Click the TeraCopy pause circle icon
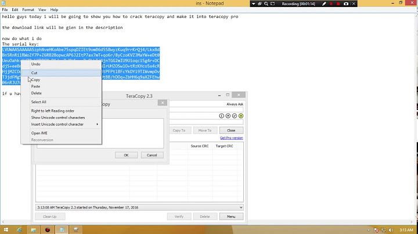This screenshot has width=418, height=234. pyautogui.click(x=228, y=116)
